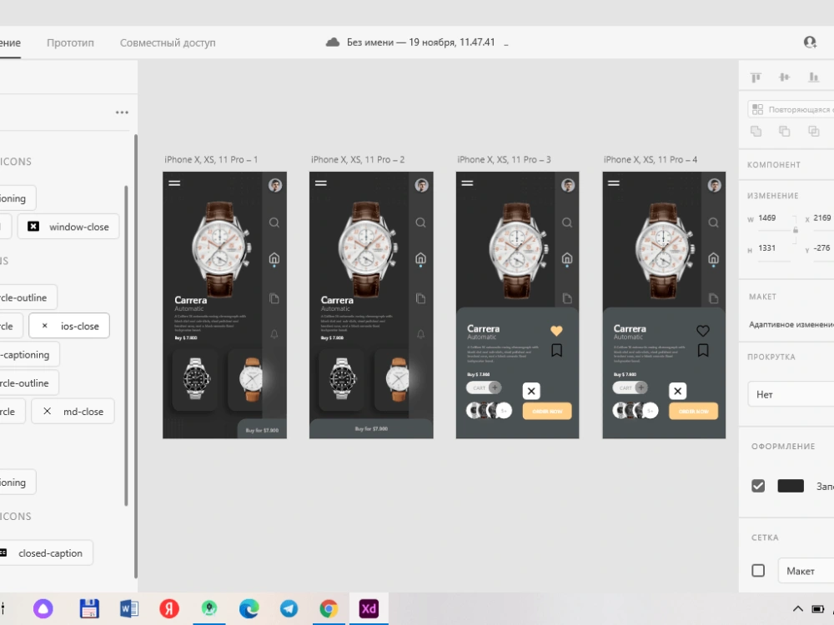This screenshot has width=834, height=625.
Task: Open the more options menu in left panel
Action: [122, 112]
